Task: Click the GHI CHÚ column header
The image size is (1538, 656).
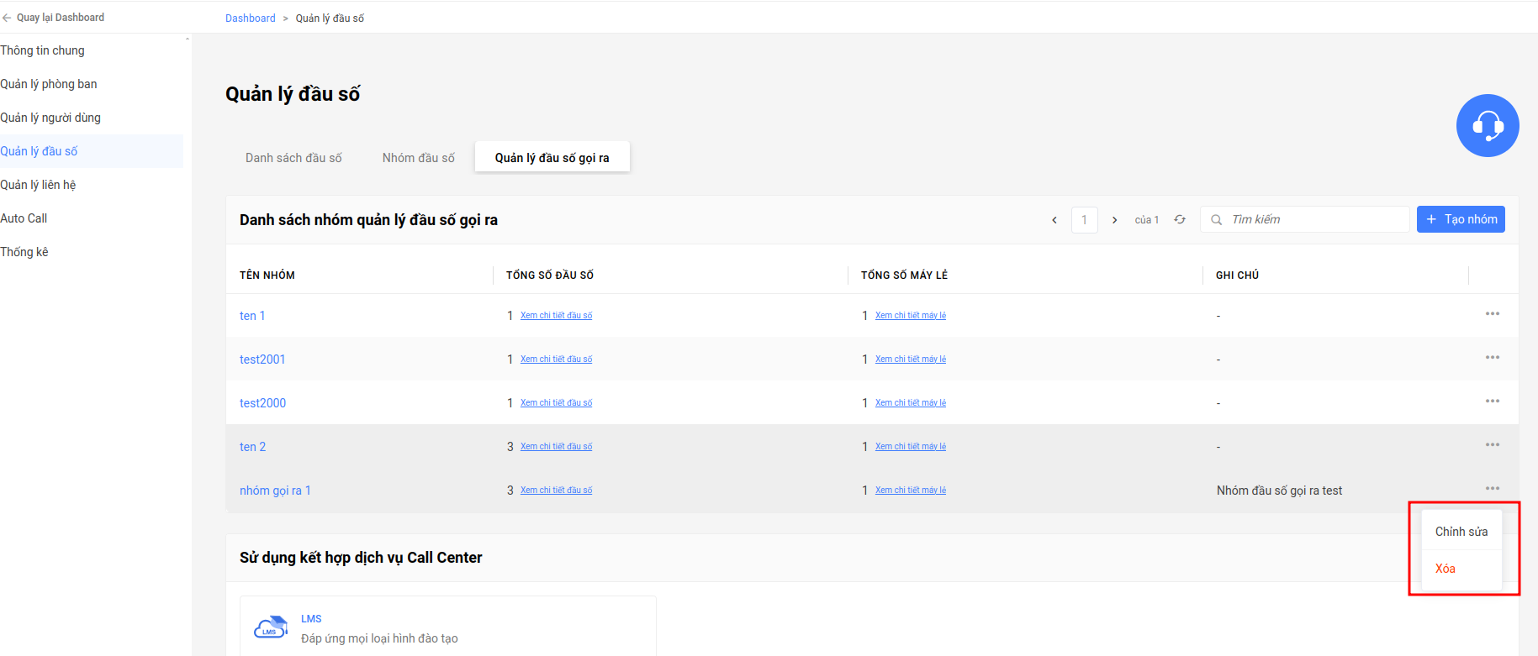Action: tap(1237, 276)
